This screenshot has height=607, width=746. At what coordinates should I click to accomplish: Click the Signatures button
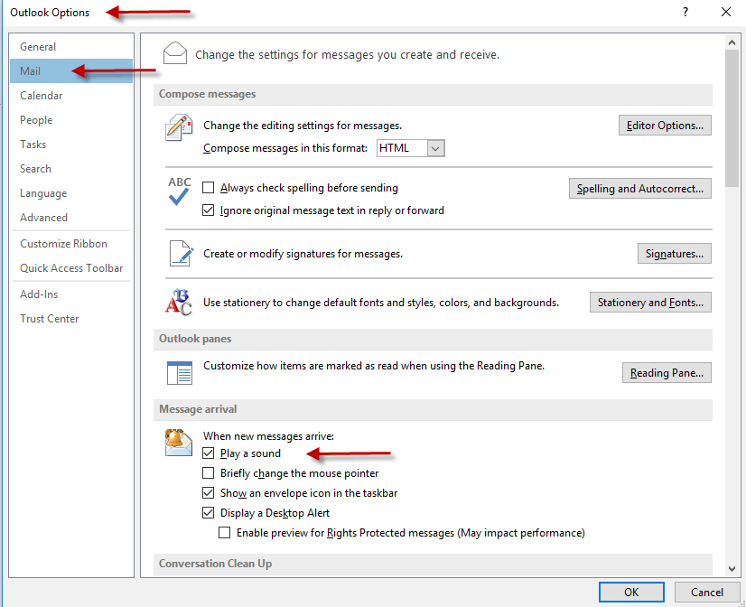pyautogui.click(x=674, y=254)
